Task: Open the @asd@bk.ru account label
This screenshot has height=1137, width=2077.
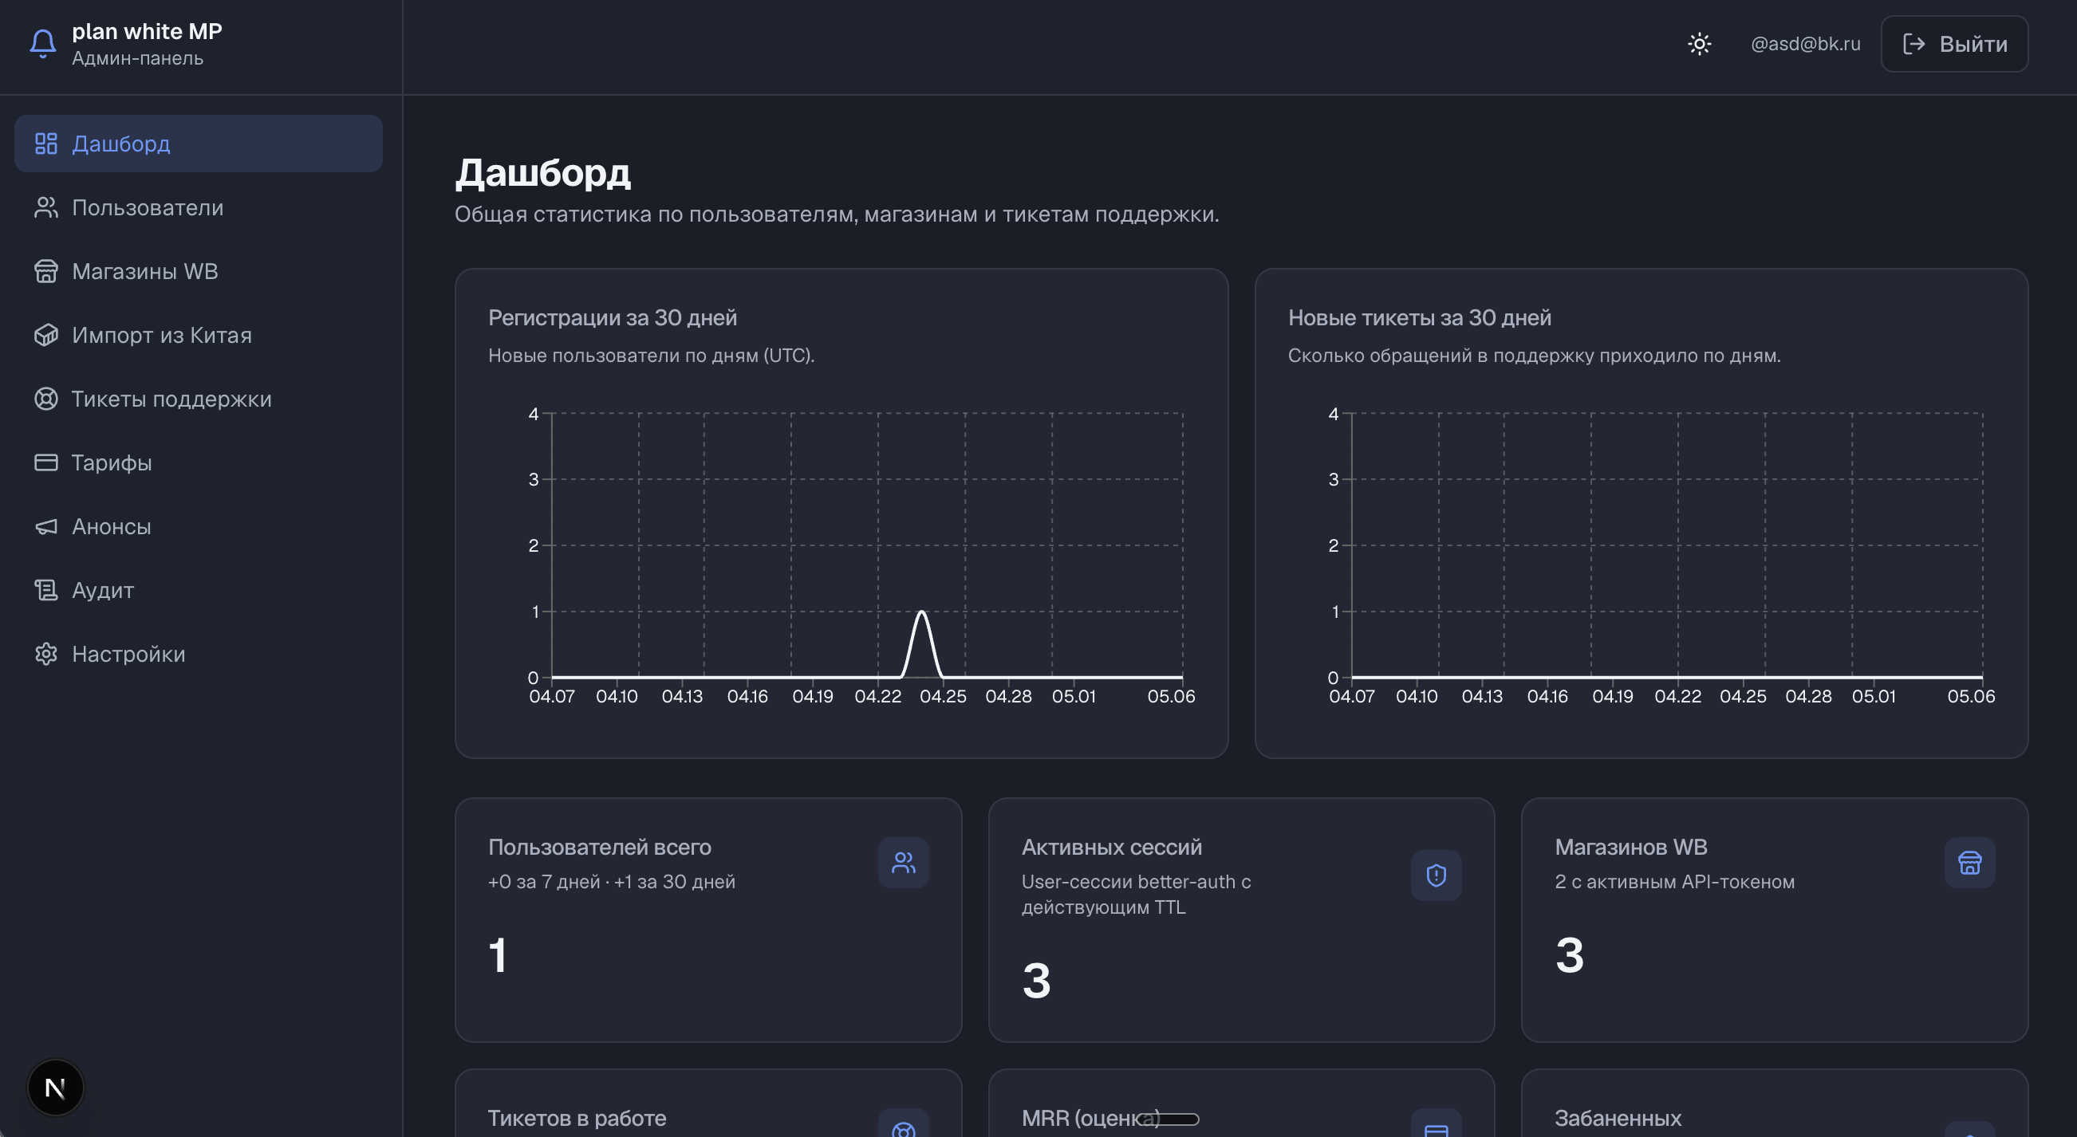Action: pos(1805,44)
